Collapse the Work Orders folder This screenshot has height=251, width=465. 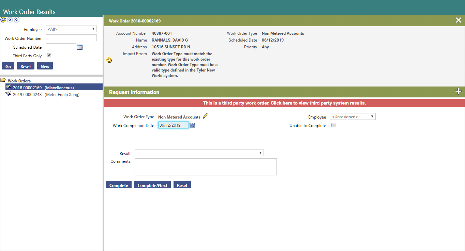[3, 80]
